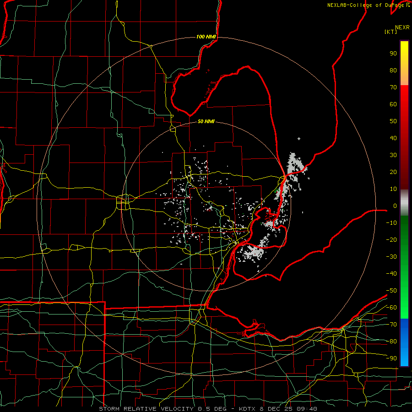Select the -40 knot scale label
The height and width of the screenshot is (412, 412).
[391, 274]
